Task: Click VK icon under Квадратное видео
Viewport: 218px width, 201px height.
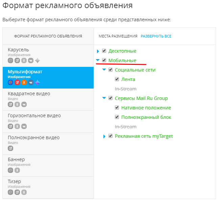Action: (24, 104)
